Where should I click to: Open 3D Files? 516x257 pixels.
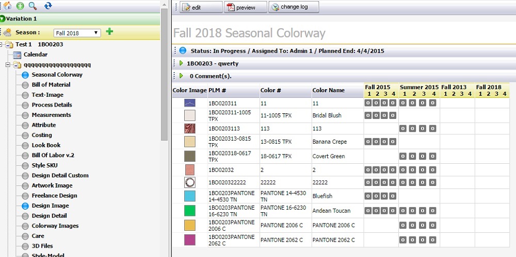pyautogui.click(x=42, y=246)
